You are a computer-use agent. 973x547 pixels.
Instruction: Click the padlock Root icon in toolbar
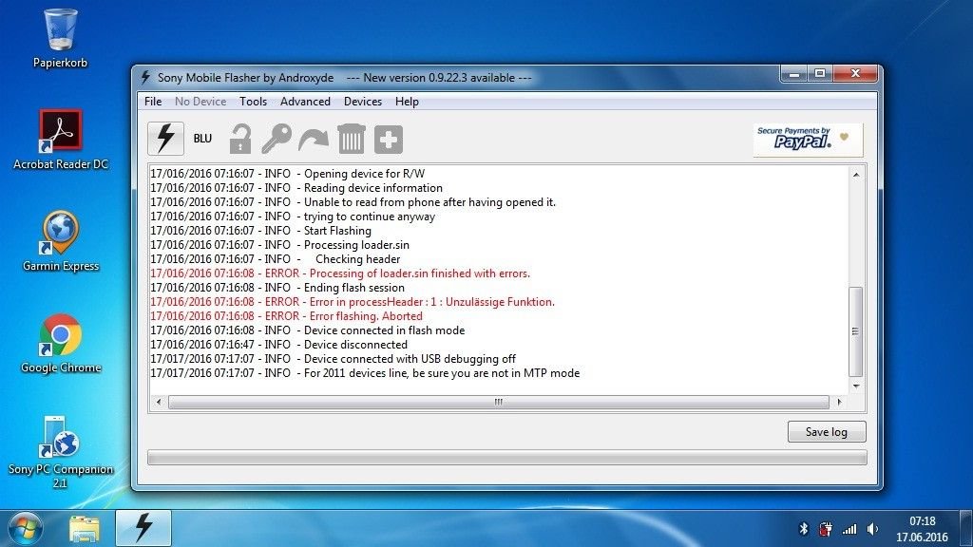pyautogui.click(x=240, y=139)
